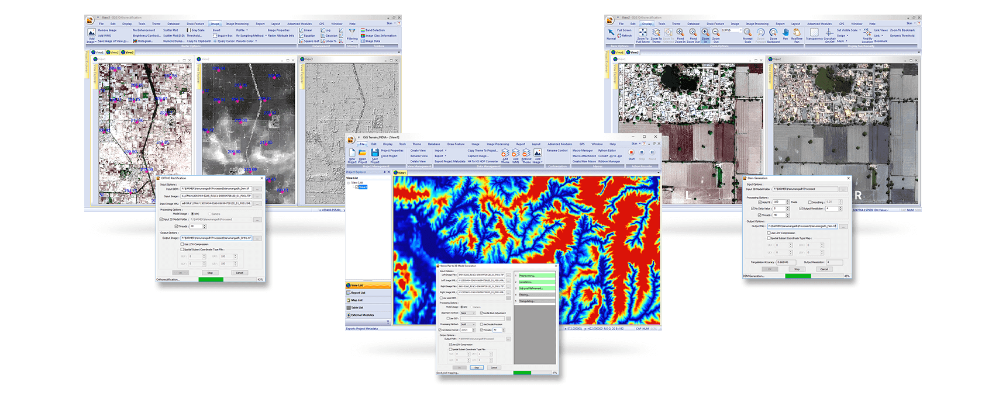
Task: Toggle No Data Value checkbox in Dem Generation
Action: (x=753, y=209)
